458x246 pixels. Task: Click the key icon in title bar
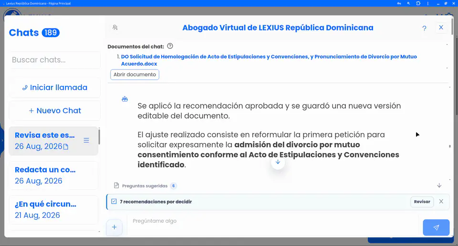pyautogui.click(x=399, y=3)
